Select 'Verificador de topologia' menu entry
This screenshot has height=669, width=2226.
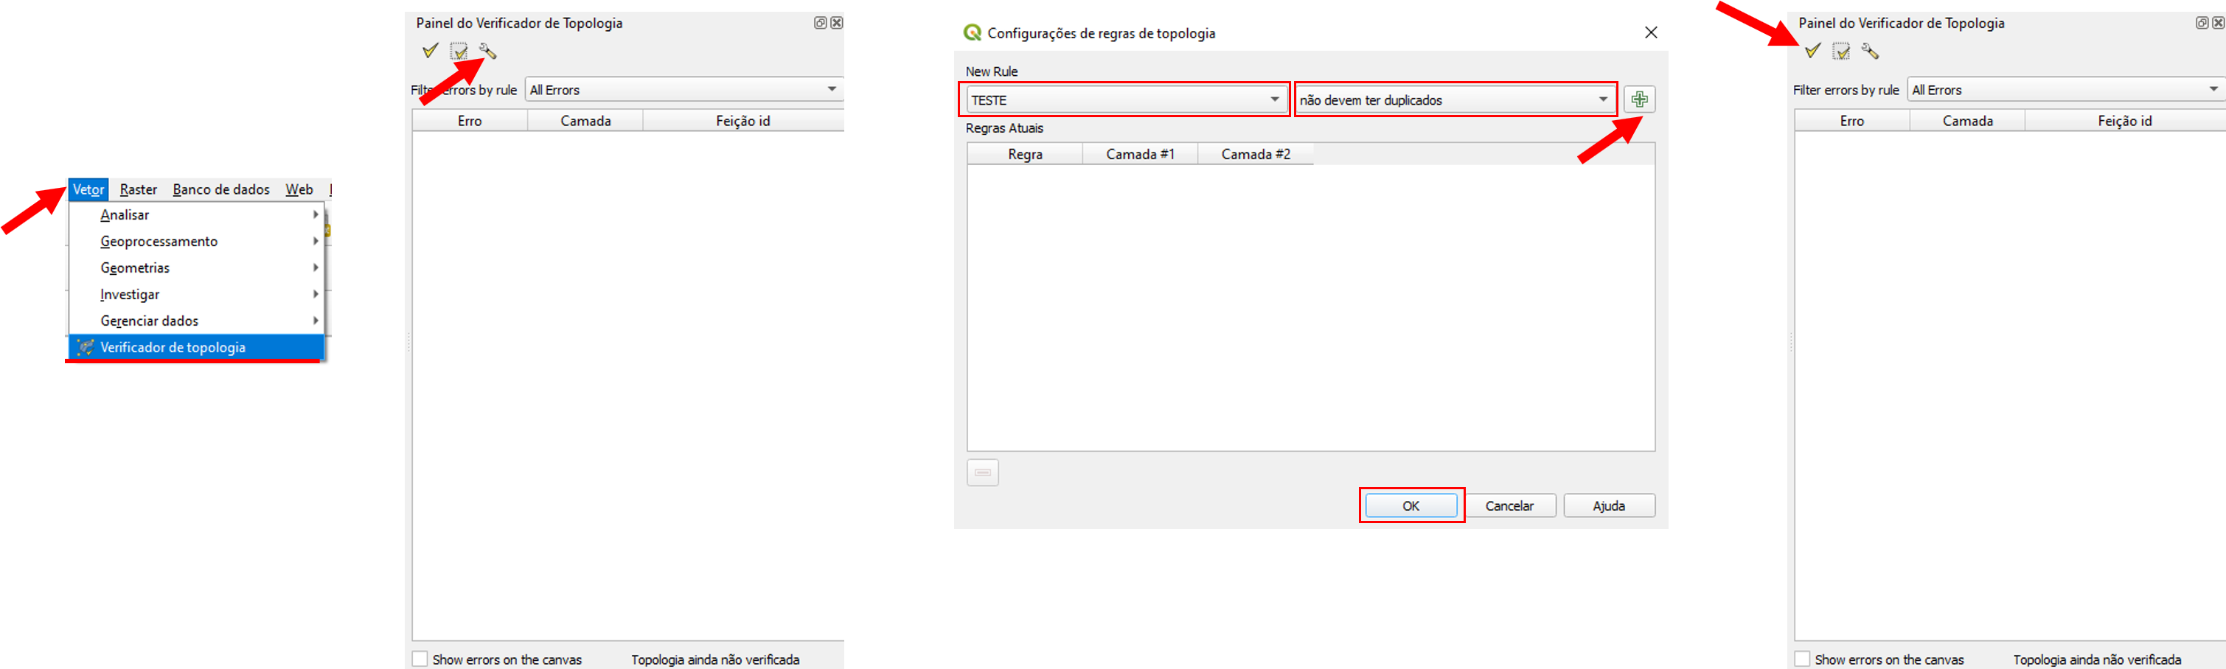173,347
